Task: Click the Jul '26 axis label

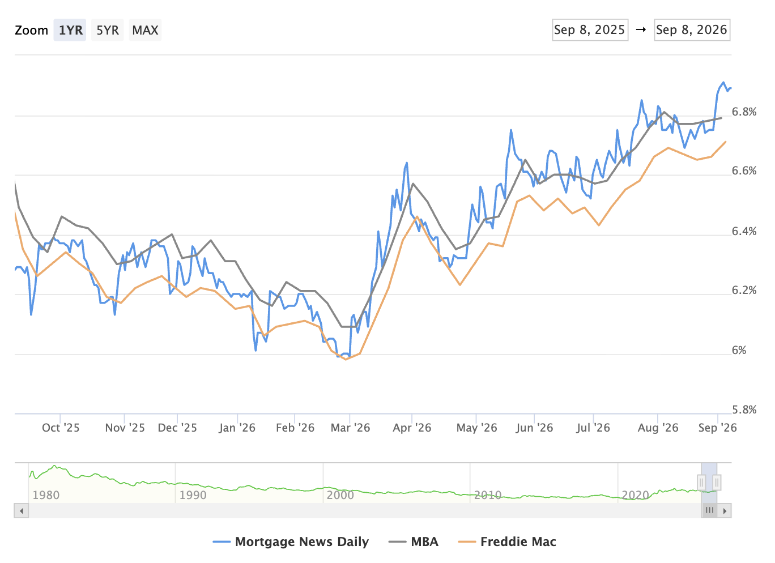Action: coord(593,428)
